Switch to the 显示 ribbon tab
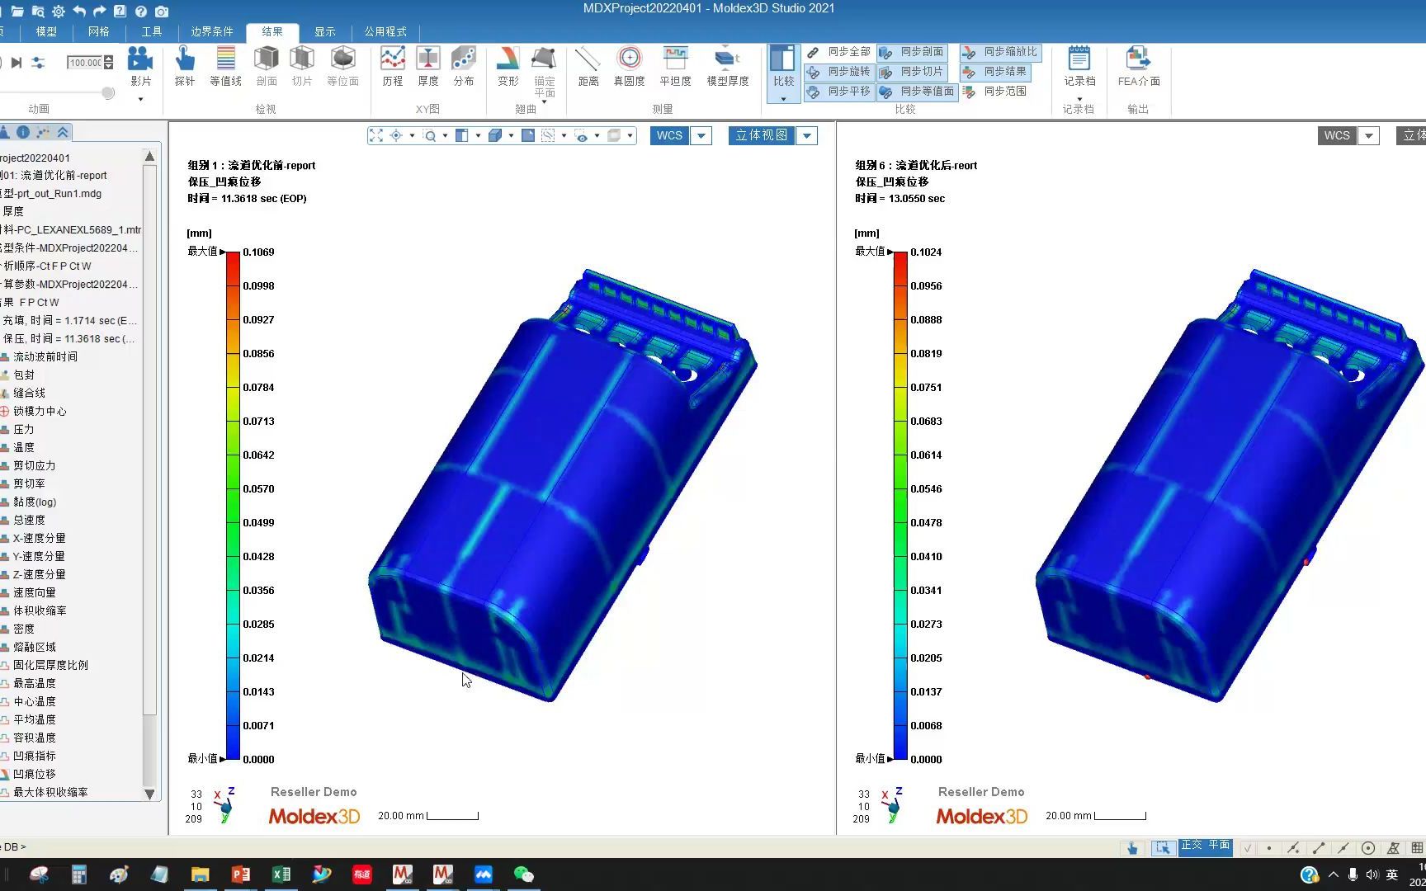 click(x=324, y=31)
